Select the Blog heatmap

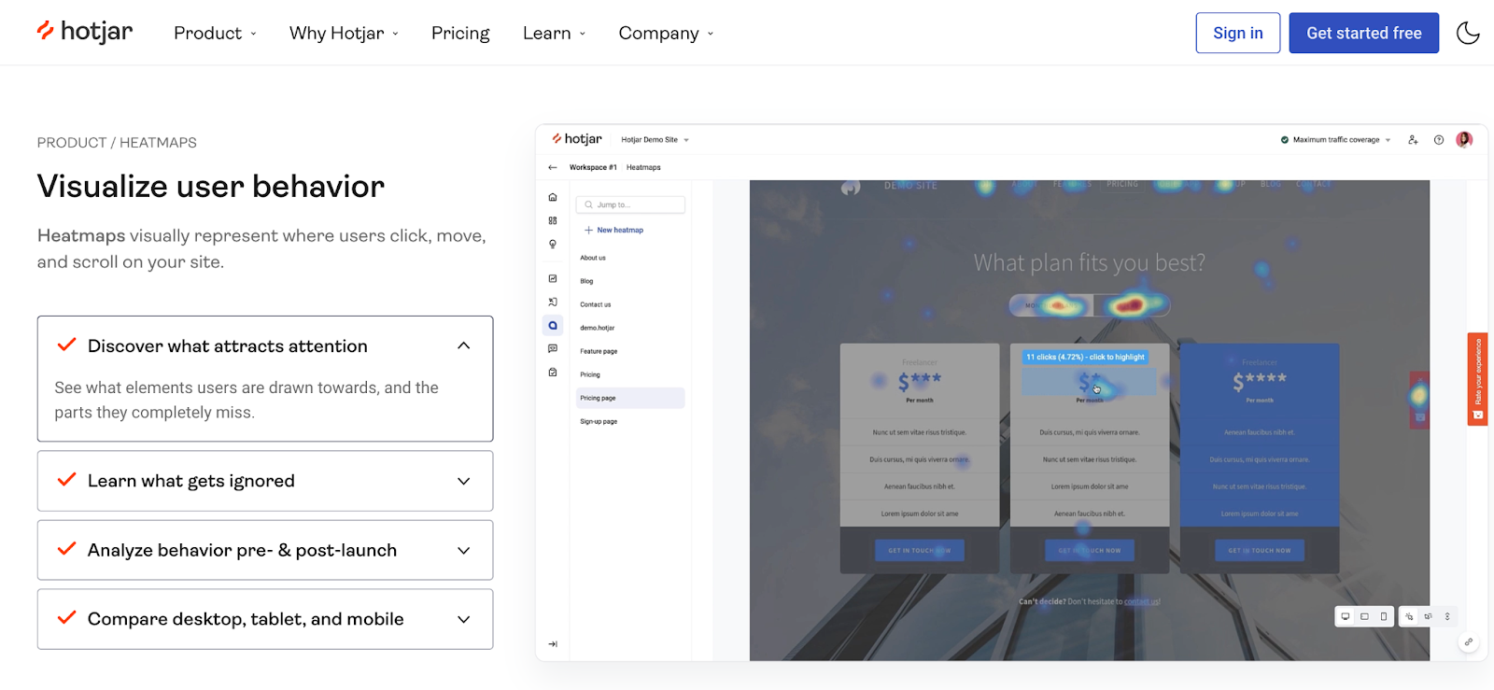586,281
